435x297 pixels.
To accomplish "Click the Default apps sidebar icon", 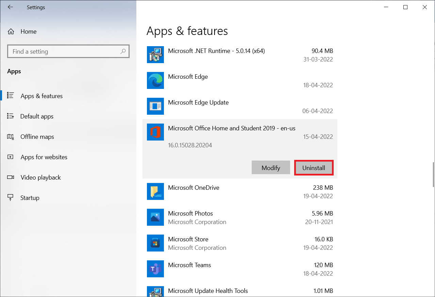I will (x=10, y=116).
